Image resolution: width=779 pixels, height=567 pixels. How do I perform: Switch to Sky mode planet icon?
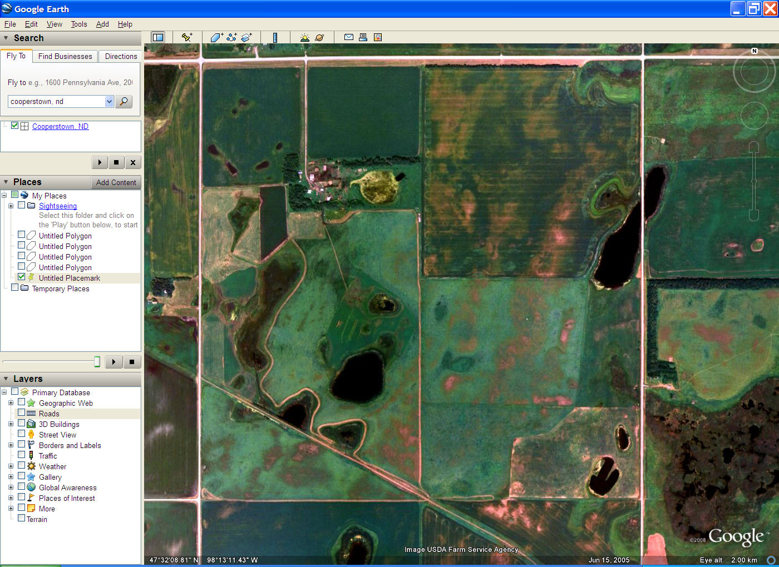tap(319, 37)
